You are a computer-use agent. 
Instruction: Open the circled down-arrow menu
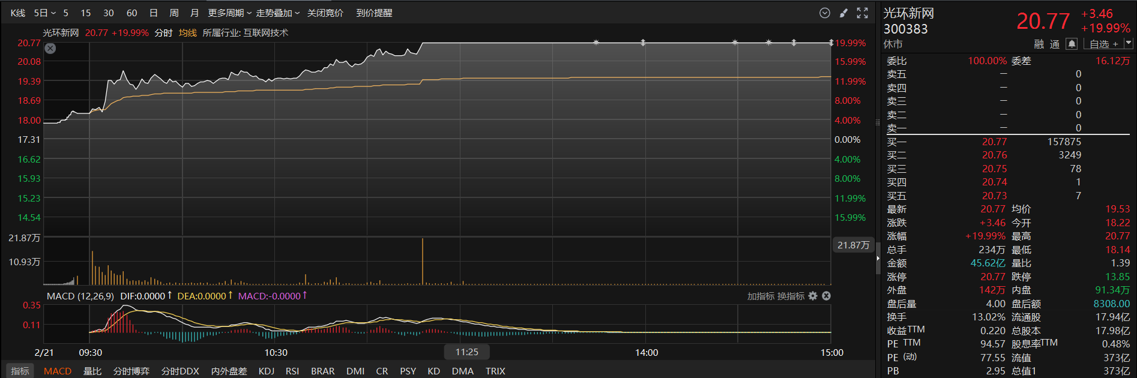point(825,13)
